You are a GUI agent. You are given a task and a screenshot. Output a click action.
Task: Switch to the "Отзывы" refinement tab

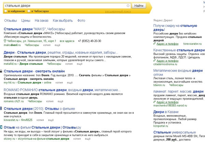(11, 20)
